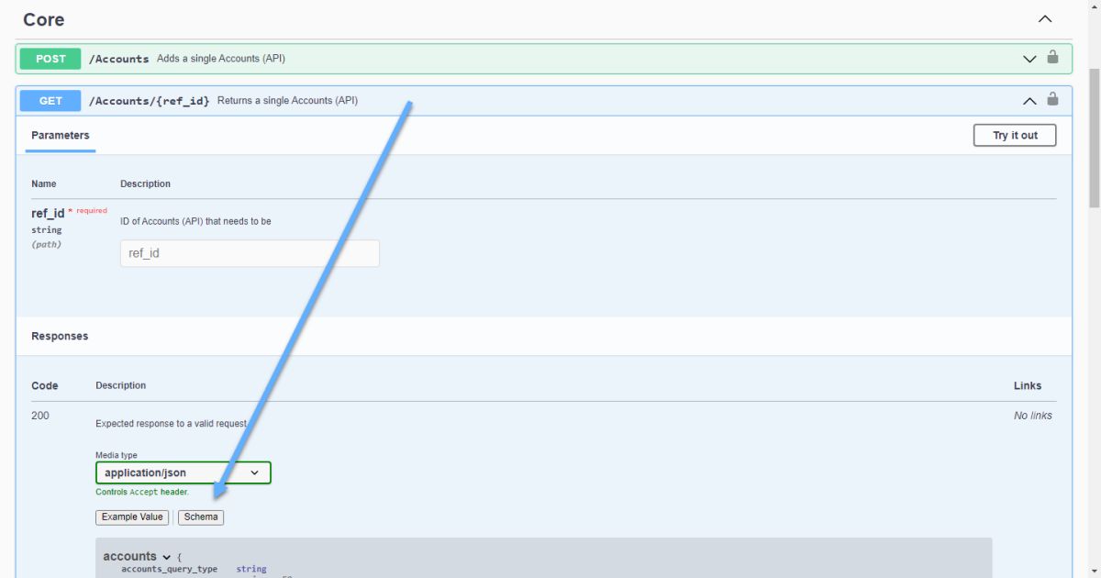Click 'Returns a single Accounts (API)' summary
The height and width of the screenshot is (578, 1101).
point(287,101)
